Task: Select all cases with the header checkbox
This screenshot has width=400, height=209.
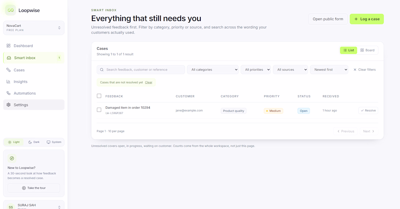Action: click(x=99, y=96)
